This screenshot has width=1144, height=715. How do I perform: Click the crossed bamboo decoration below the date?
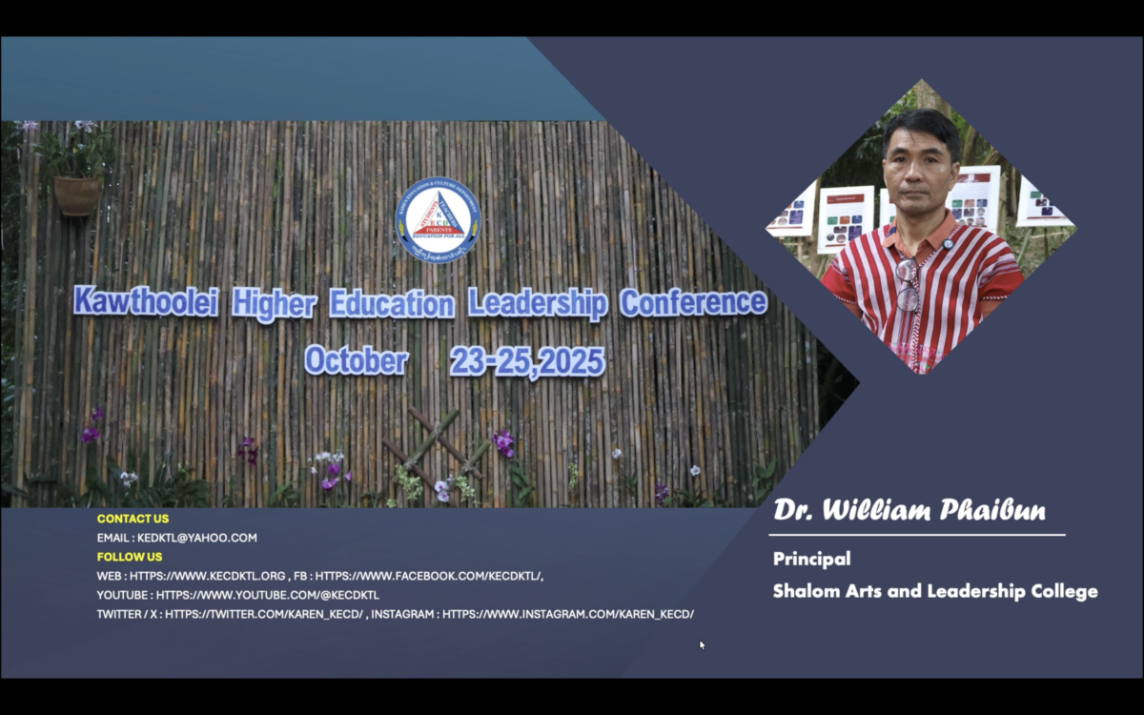pos(434,444)
